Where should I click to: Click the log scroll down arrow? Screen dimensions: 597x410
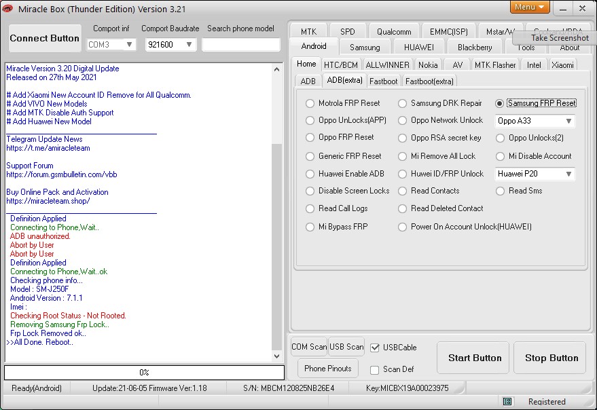pos(276,356)
